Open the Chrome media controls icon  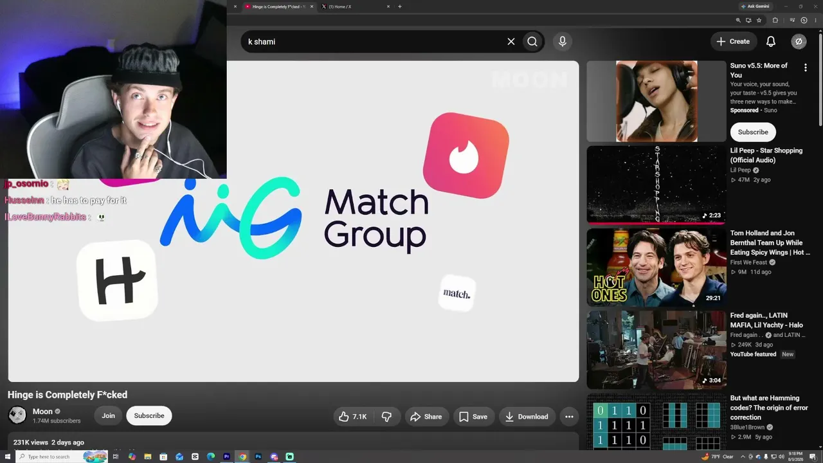pos(793,21)
